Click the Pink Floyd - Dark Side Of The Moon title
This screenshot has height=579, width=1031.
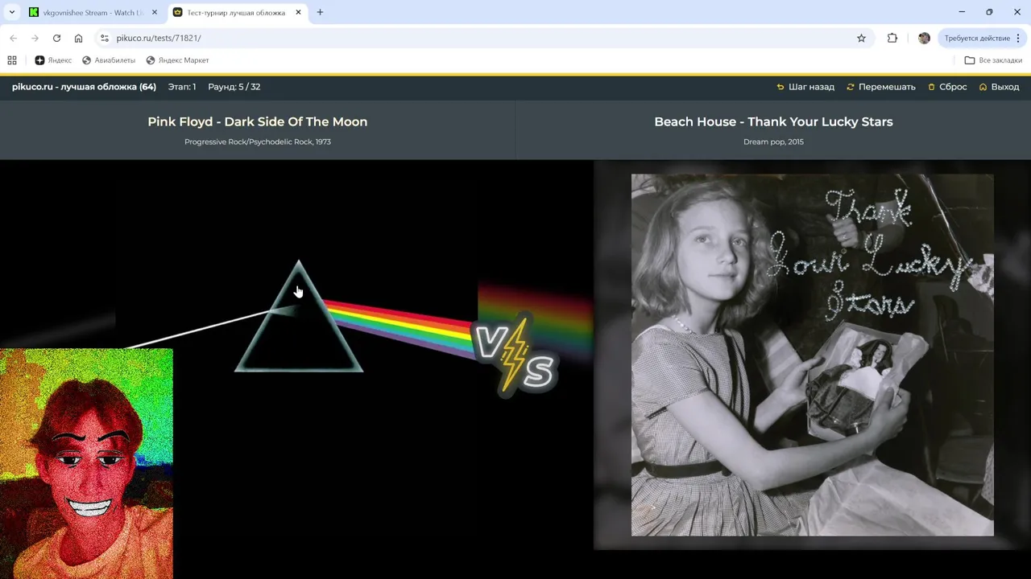click(x=258, y=121)
